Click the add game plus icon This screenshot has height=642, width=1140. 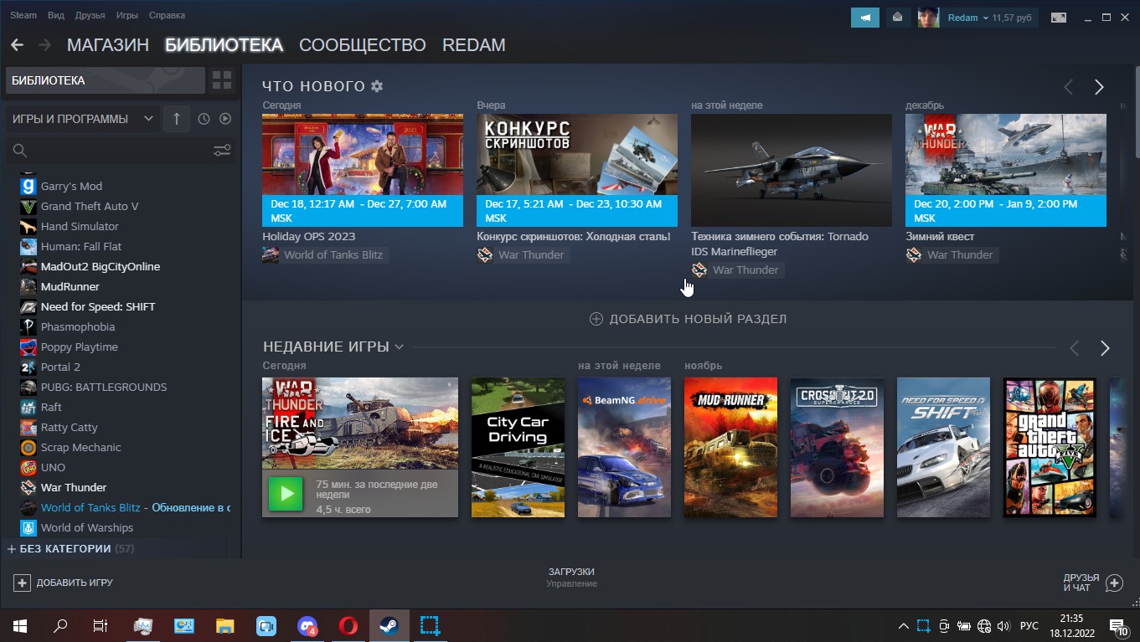tap(23, 583)
